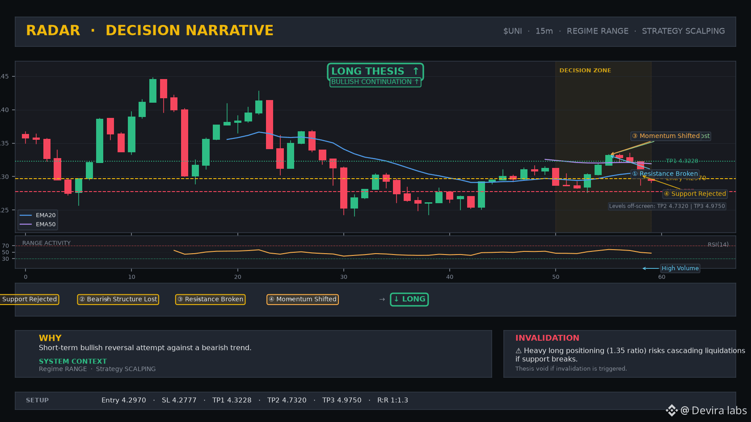This screenshot has height=422, width=751.
Task: Click the WHY heading
Action: click(50, 338)
